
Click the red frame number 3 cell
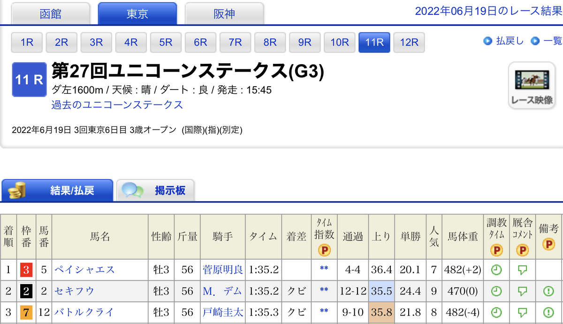(x=26, y=270)
